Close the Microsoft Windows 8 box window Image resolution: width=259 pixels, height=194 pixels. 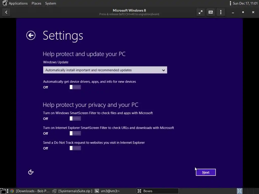[253, 12]
